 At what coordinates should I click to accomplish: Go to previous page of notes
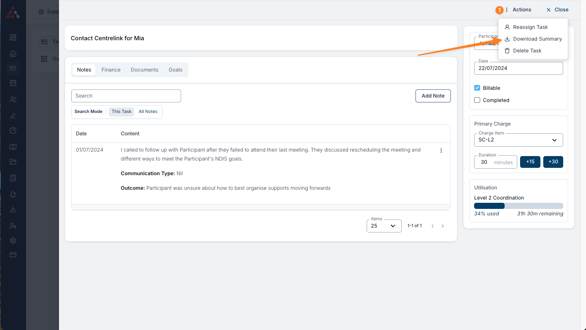pyautogui.click(x=433, y=226)
